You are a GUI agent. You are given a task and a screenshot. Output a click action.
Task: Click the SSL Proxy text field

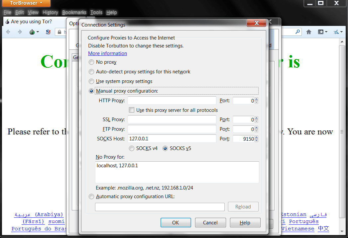[172, 119]
